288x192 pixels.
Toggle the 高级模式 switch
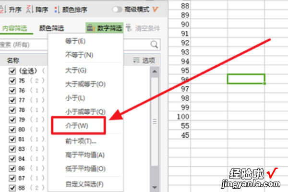117,10
